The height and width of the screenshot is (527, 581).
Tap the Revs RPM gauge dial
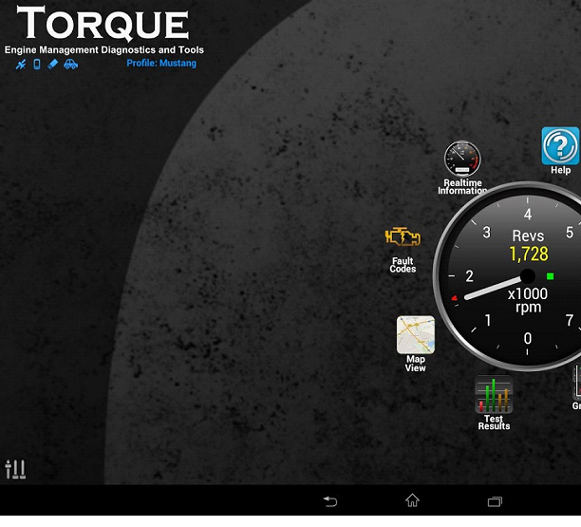[507, 276]
